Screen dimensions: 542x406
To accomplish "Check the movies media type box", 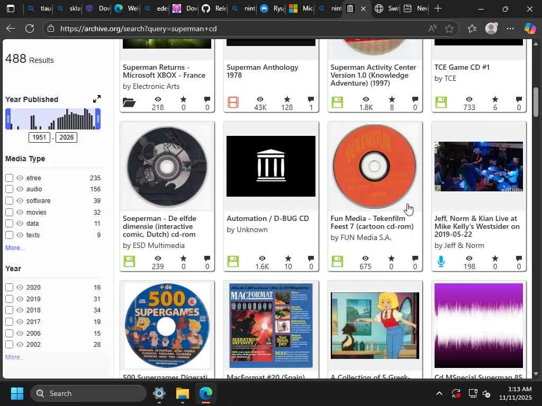I will [10, 213].
